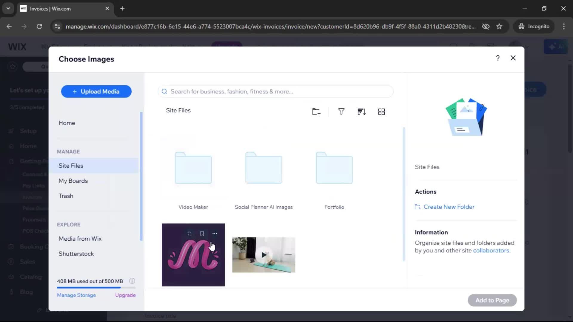Image resolution: width=573 pixels, height=322 pixels.
Task: Open the sort order icon
Action: point(361,112)
